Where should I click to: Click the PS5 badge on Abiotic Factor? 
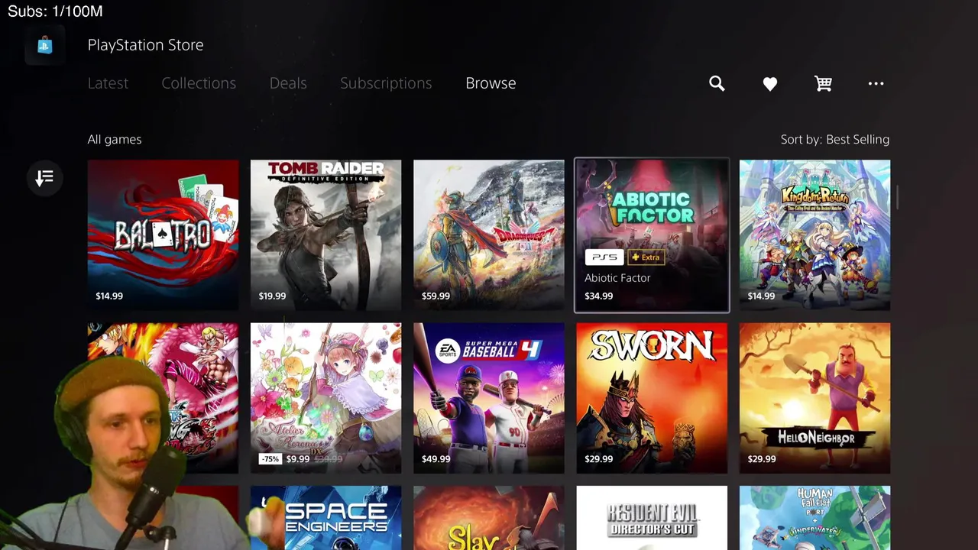[604, 257]
